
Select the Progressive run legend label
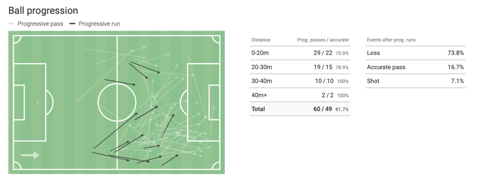99,24
